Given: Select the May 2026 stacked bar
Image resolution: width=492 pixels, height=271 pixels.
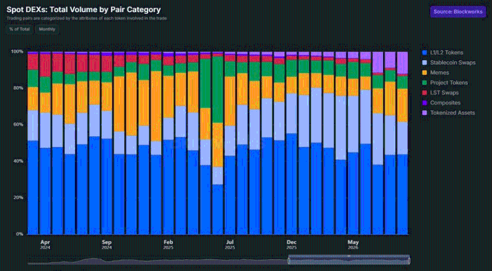Looking at the screenshot, I should [x=353, y=143].
